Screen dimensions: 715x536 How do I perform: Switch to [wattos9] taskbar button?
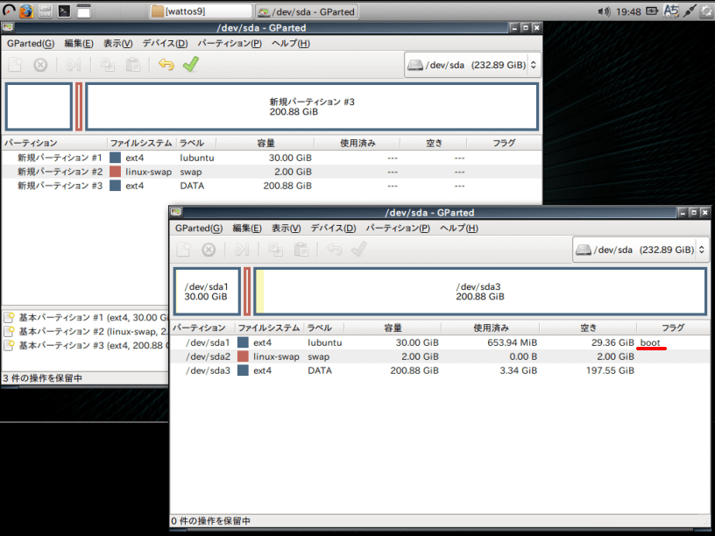pyautogui.click(x=202, y=11)
